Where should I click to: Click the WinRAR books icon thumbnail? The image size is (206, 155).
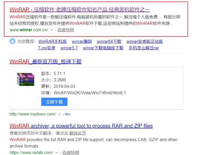[25, 79]
